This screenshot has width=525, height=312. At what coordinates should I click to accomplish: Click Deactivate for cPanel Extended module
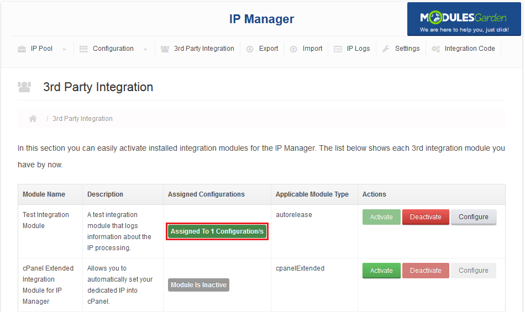426,270
